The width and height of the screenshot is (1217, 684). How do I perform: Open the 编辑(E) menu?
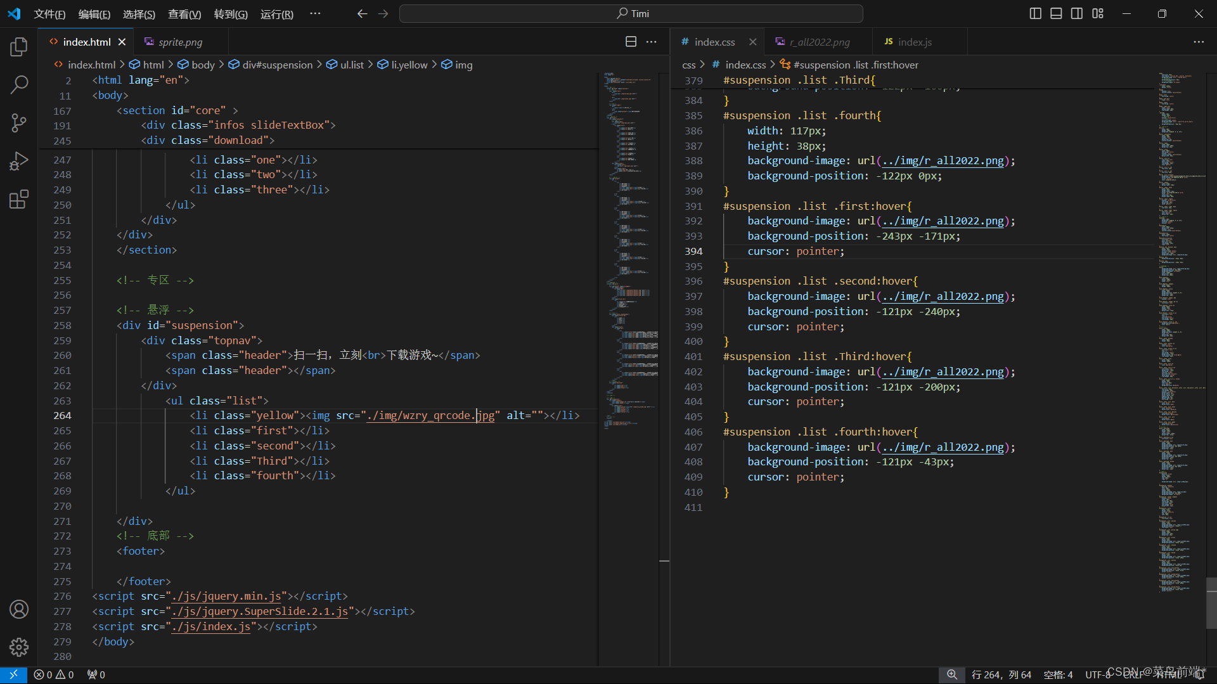(x=94, y=14)
